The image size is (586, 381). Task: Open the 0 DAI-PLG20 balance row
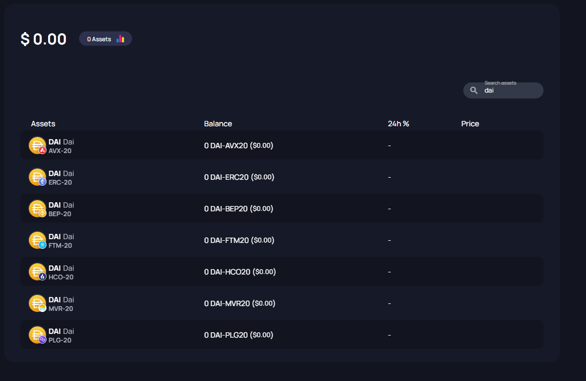[238, 335]
